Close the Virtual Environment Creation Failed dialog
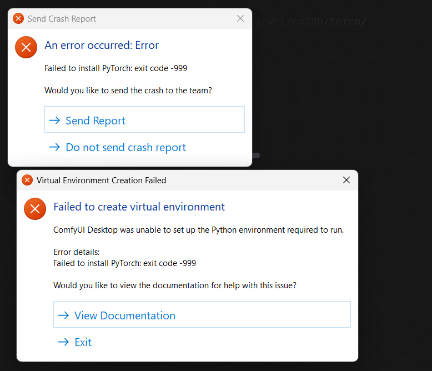 [346, 180]
